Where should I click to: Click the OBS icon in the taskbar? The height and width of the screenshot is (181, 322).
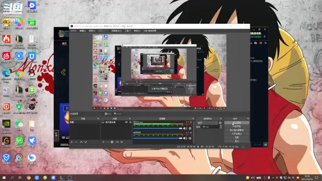tap(70, 177)
